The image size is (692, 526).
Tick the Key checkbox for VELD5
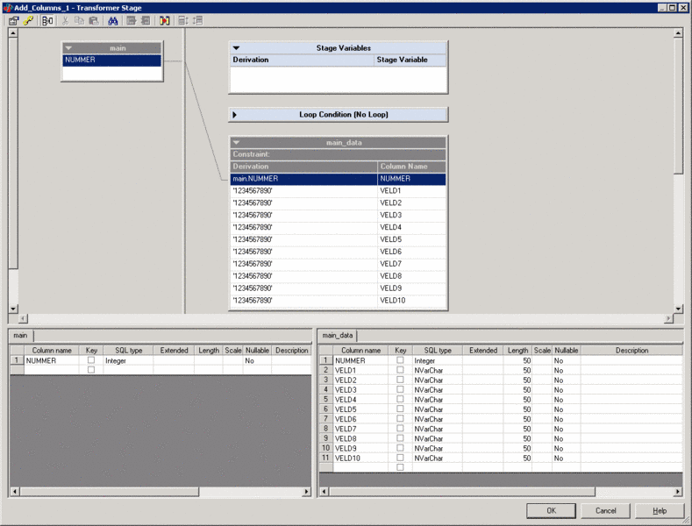(400, 409)
